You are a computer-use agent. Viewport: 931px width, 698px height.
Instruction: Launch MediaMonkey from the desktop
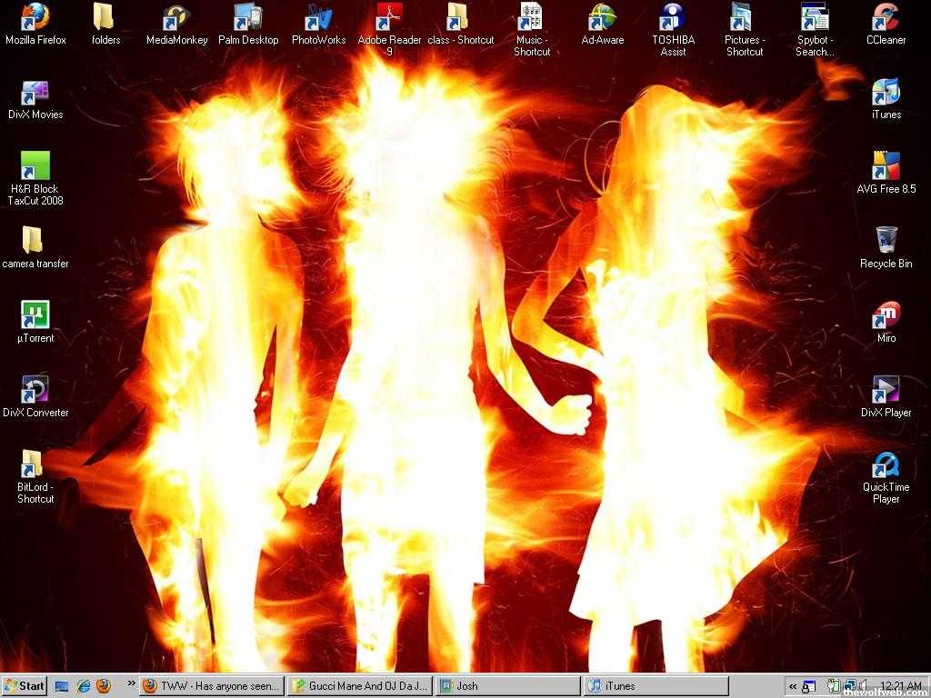[176, 17]
